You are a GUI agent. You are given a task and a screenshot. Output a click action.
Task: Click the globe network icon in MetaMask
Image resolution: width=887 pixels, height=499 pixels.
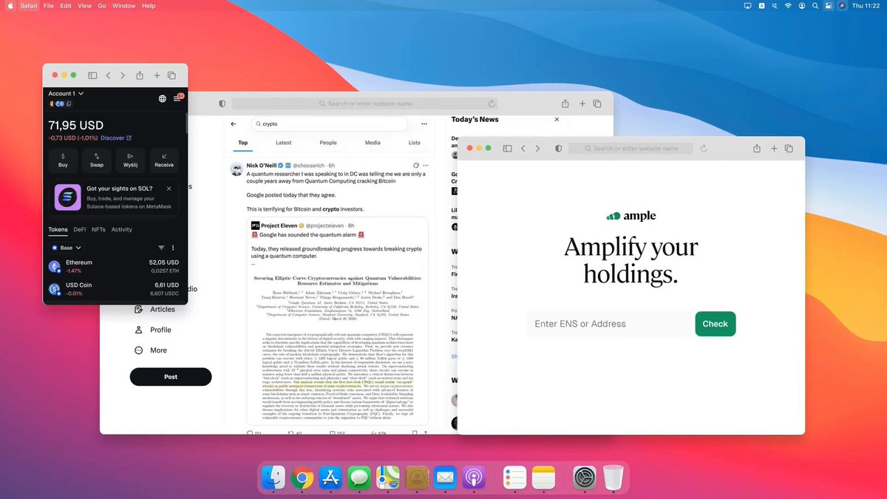163,98
